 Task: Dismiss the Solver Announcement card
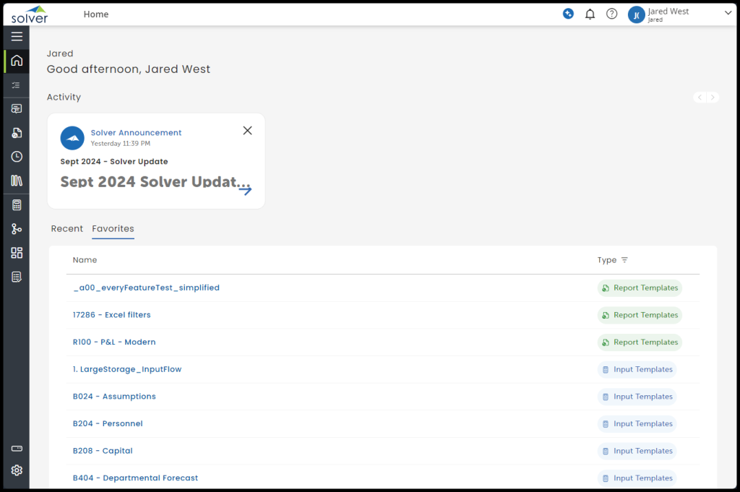pos(247,131)
